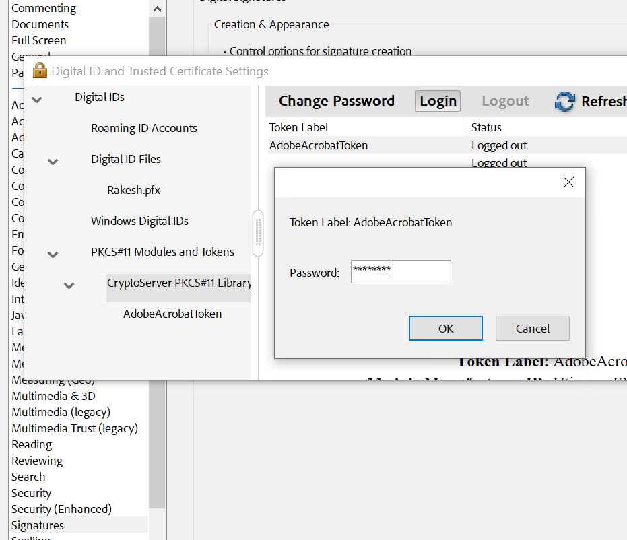Open Multimedia (legacy) preferences category
Image resolution: width=627 pixels, height=540 pixels.
click(61, 412)
